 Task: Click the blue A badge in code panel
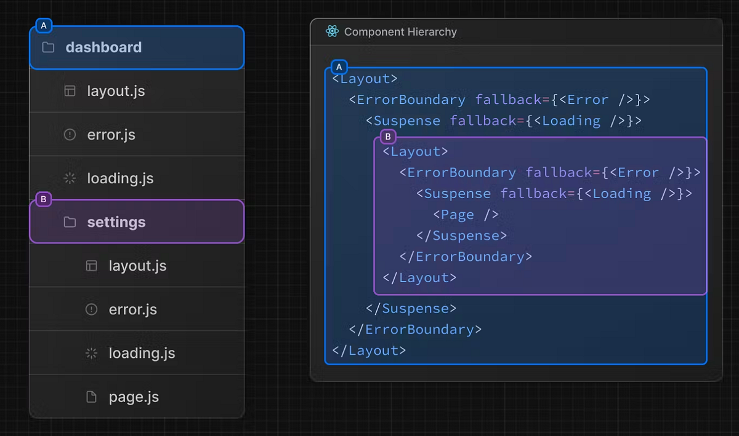click(x=338, y=66)
